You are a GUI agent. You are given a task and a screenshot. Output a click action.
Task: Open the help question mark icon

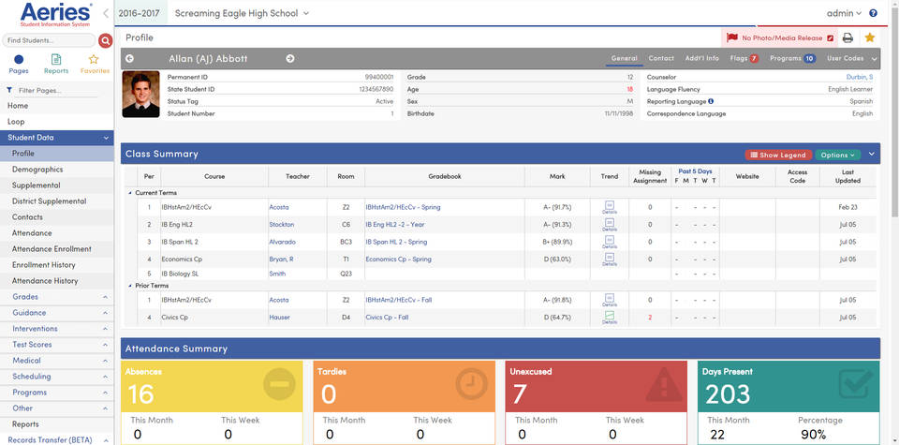point(874,13)
